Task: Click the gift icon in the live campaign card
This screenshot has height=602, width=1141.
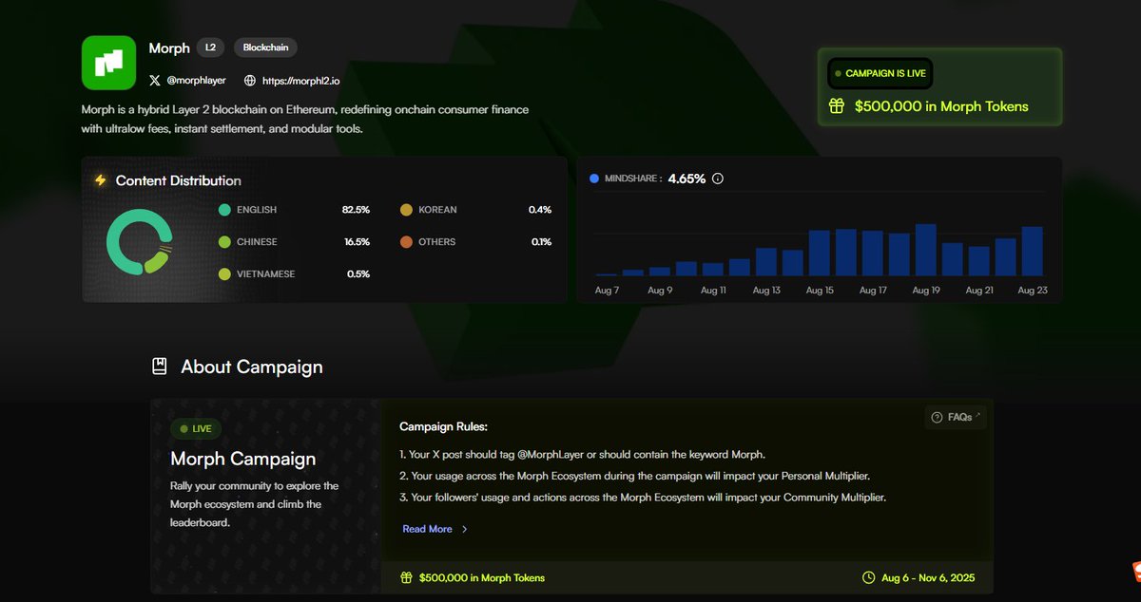Action: pyautogui.click(x=837, y=106)
